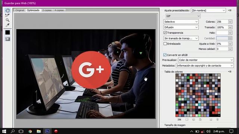This screenshot has width=239, height=134.
Task: Click the battery icon in system tray
Action: 197,131
